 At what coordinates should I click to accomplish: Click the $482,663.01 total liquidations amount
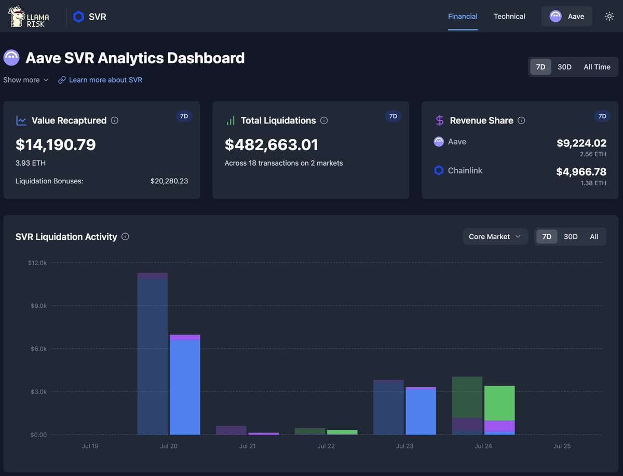point(272,144)
